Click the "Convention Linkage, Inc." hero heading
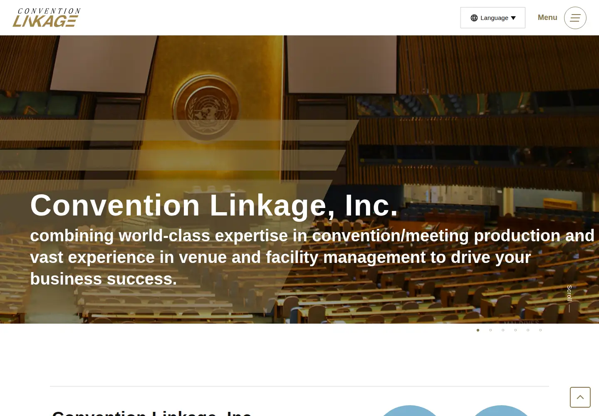This screenshot has width=599, height=416. click(214, 206)
